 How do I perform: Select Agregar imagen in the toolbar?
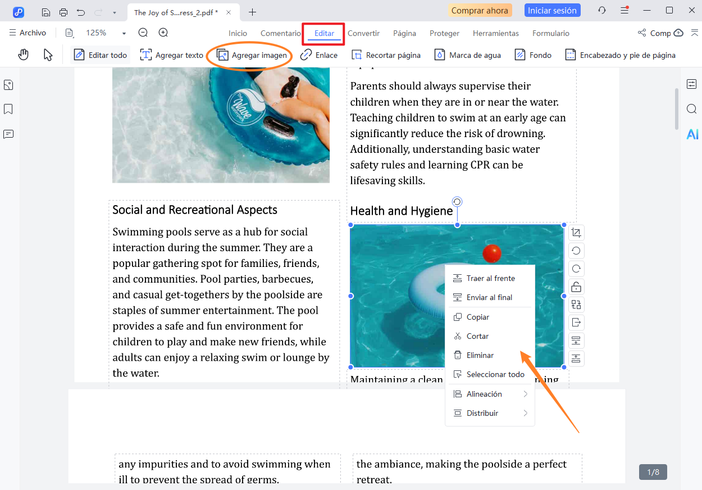[x=249, y=55]
